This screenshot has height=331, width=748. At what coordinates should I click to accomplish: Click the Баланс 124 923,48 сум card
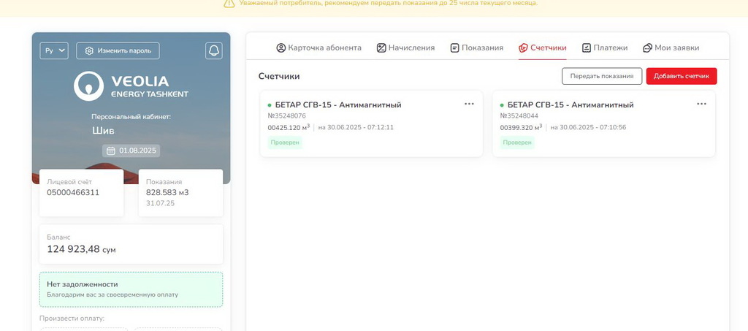pos(131,244)
